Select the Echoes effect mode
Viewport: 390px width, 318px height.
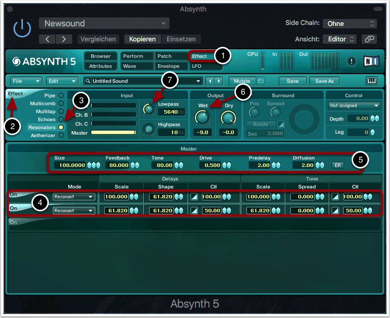click(61, 119)
